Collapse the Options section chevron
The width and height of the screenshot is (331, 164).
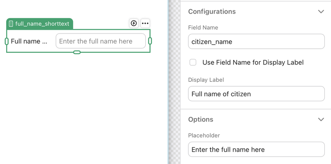321,119
